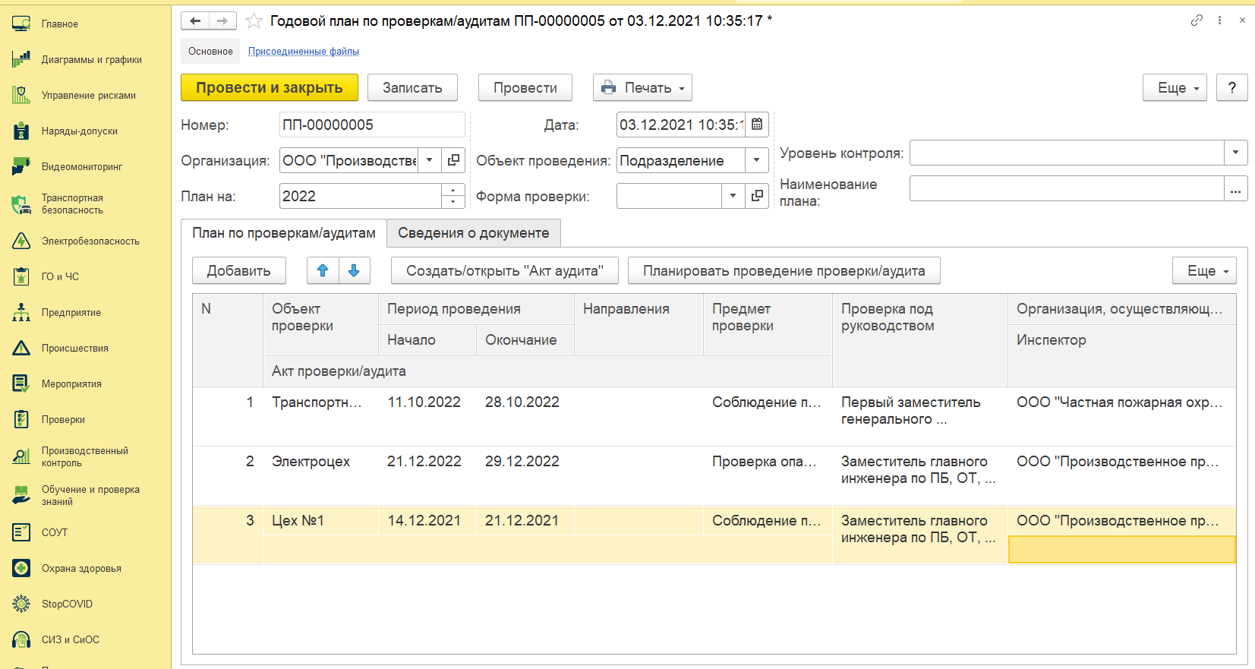
Task: Focus the Номер input field
Action: click(x=372, y=125)
